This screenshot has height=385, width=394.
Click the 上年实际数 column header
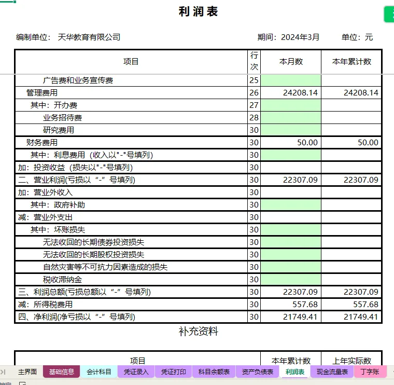(351, 361)
